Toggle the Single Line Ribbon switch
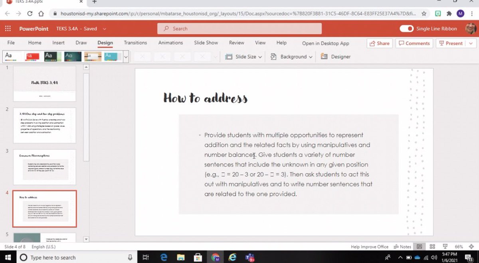 [x=407, y=29]
